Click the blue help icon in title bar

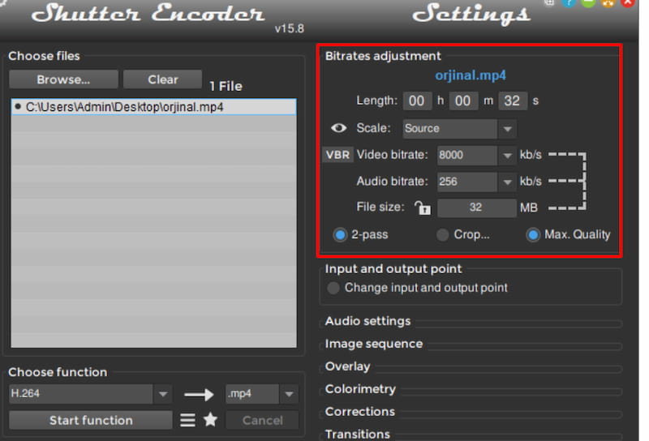point(569,3)
